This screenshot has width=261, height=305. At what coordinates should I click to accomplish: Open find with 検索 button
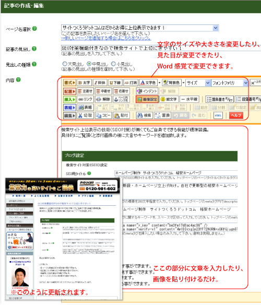click(x=144, y=115)
